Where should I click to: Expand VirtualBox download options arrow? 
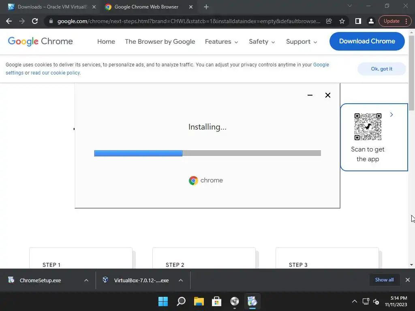tap(181, 280)
